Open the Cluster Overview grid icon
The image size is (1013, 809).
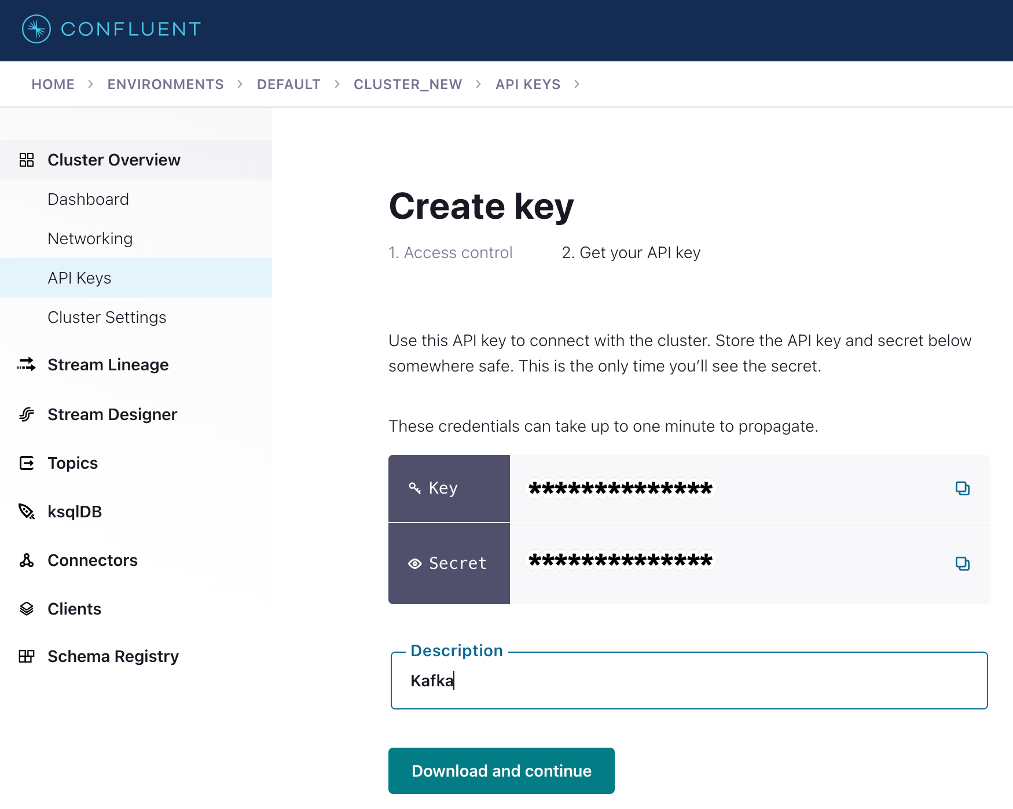27,160
